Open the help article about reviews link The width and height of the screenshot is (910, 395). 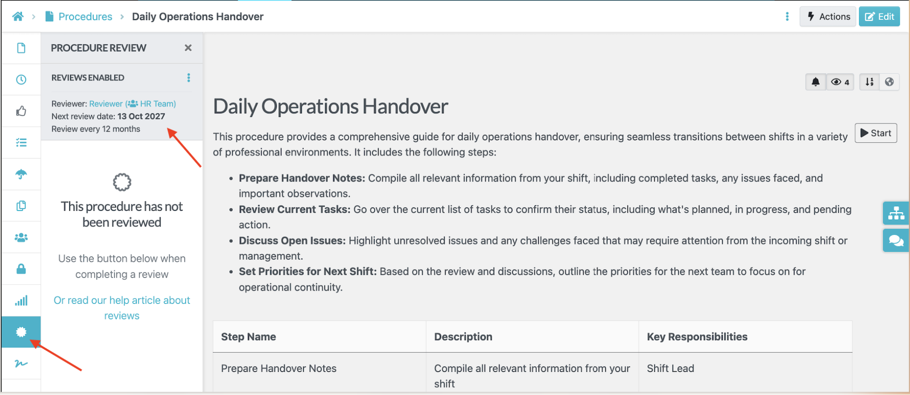tap(122, 308)
